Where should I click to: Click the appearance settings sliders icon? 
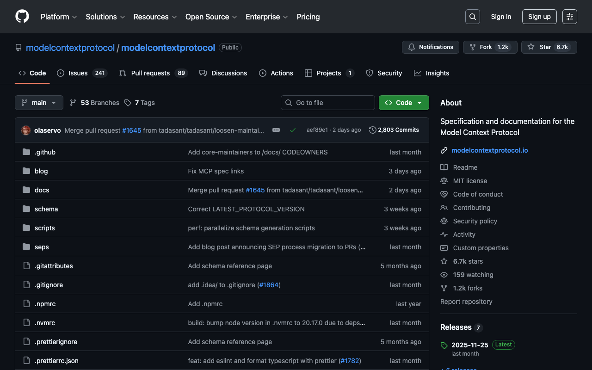(x=569, y=17)
